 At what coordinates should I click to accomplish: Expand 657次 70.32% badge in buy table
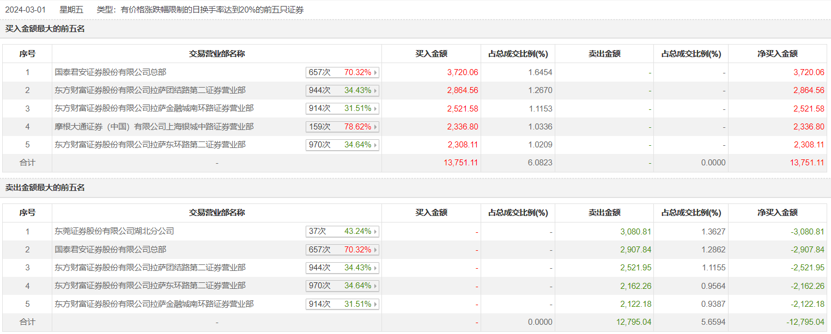coord(375,72)
